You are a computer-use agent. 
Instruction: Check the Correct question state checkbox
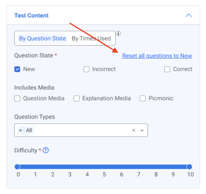click(167, 69)
